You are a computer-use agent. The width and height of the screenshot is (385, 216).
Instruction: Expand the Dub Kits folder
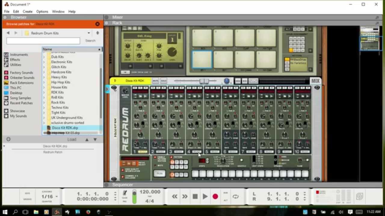click(44, 57)
